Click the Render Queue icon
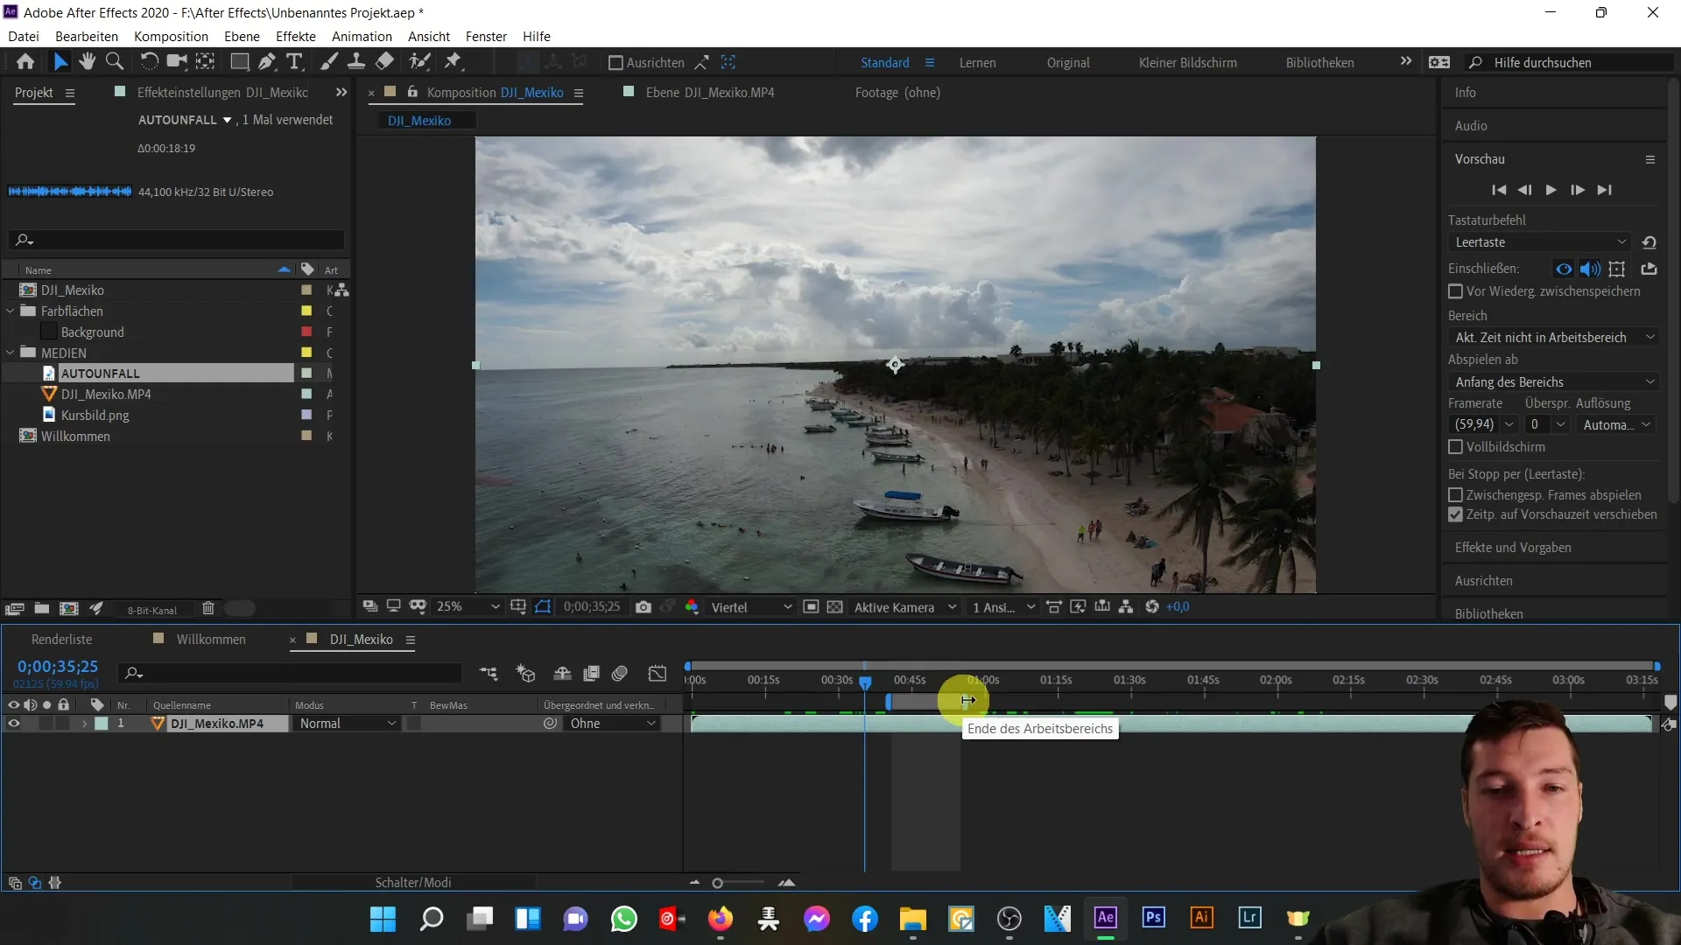Screen dimensions: 1681x945 point(61,638)
